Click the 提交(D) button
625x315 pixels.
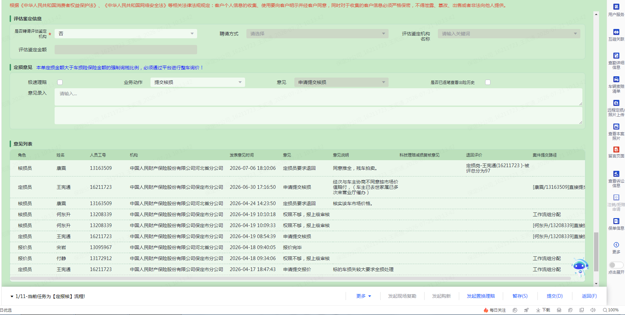554,296
